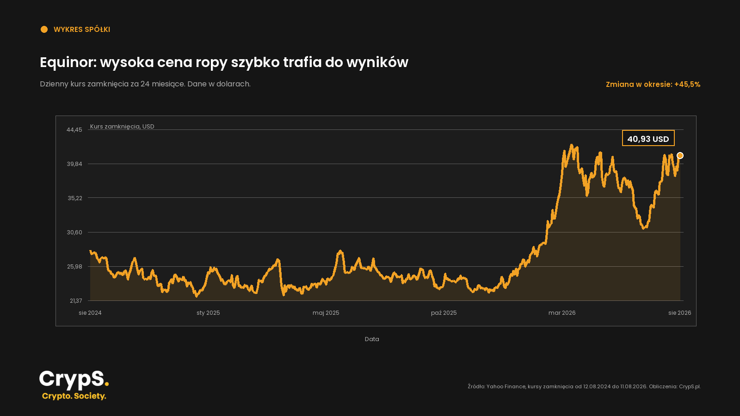The image size is (740, 416).
Task: Click the last data point marker on the chart
Action: (680, 156)
